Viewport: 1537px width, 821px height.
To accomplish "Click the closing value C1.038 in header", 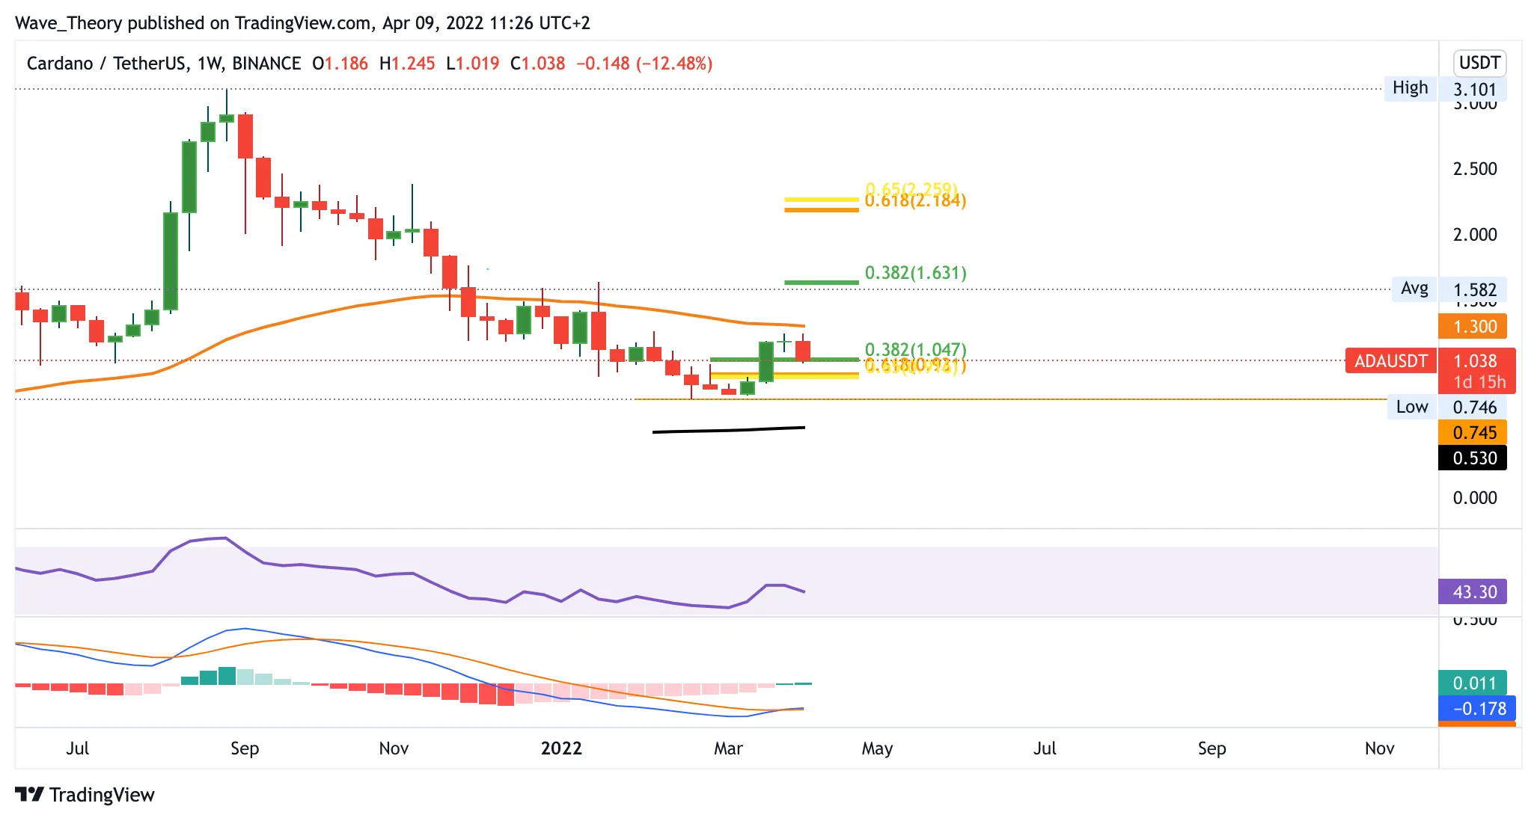I will 537,64.
